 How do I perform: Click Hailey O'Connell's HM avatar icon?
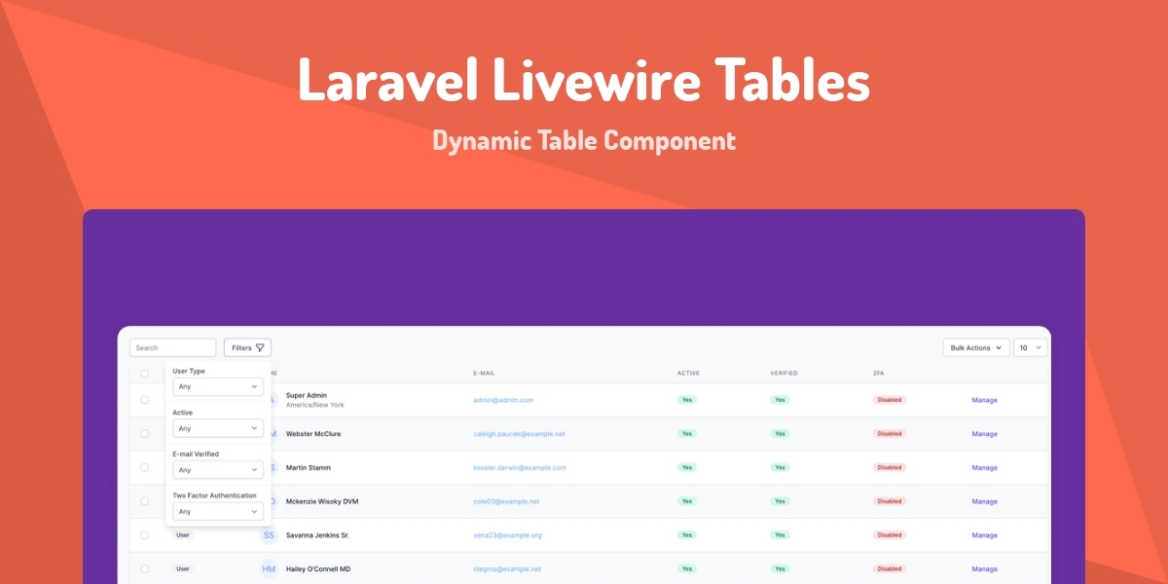click(x=270, y=568)
